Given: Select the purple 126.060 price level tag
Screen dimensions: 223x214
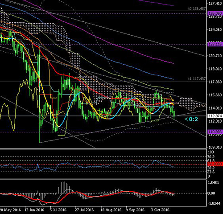Looking at the screenshot, I should click(x=215, y=13).
